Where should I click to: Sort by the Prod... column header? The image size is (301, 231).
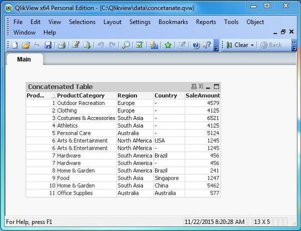click(x=41, y=95)
